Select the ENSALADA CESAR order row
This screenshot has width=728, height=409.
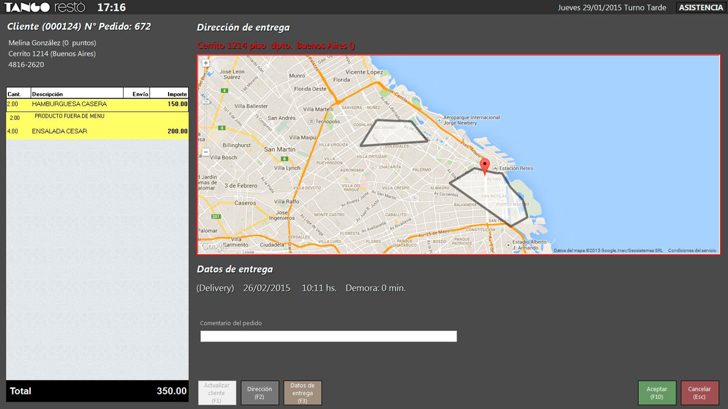tap(97, 131)
